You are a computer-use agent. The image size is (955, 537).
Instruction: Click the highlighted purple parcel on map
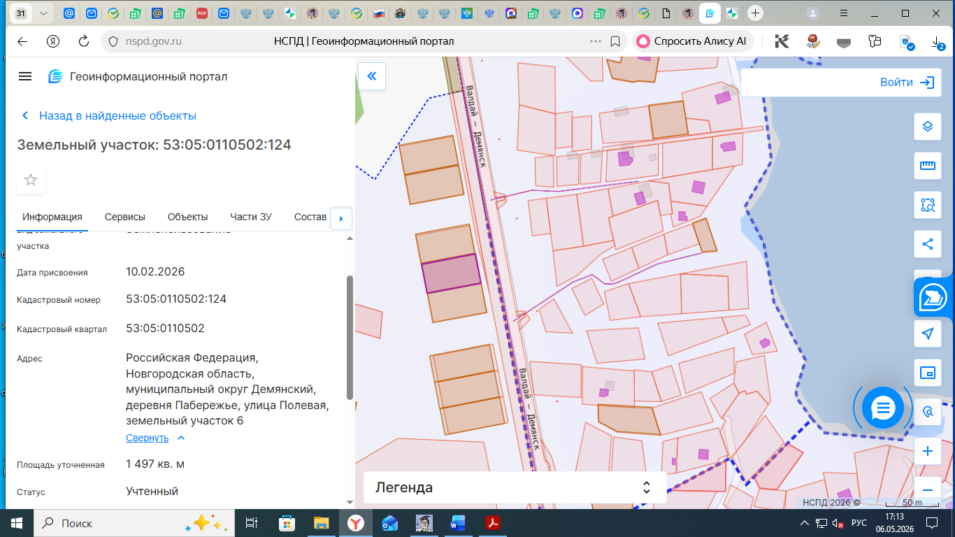(x=452, y=273)
